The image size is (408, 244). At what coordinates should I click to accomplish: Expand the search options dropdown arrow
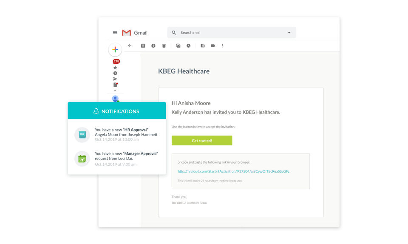[289, 33]
